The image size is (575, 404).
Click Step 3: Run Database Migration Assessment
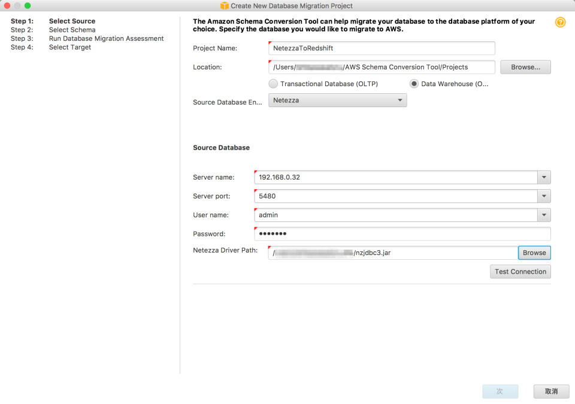[x=106, y=38]
